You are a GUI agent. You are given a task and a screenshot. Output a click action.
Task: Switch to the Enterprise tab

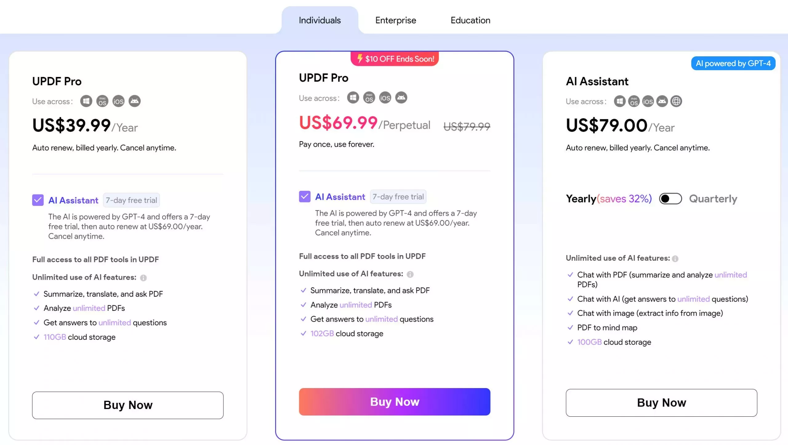tap(396, 20)
